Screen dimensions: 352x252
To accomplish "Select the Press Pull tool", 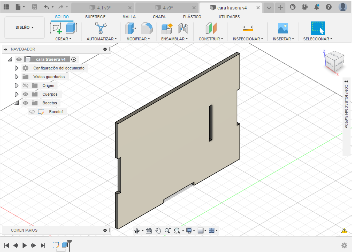I will pos(131,28).
